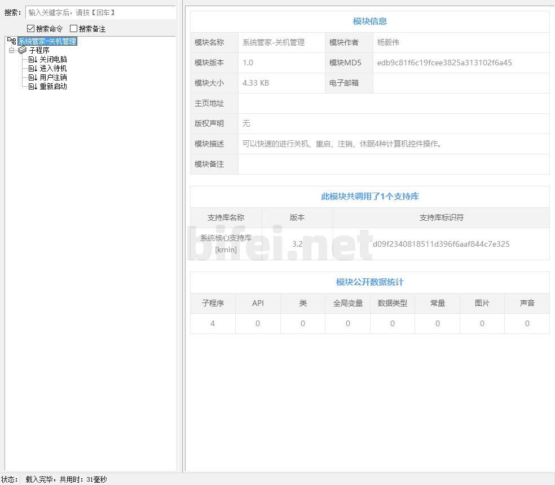Enable the 搜索备注 checkbox
This screenshot has width=555, height=485.
(73, 29)
